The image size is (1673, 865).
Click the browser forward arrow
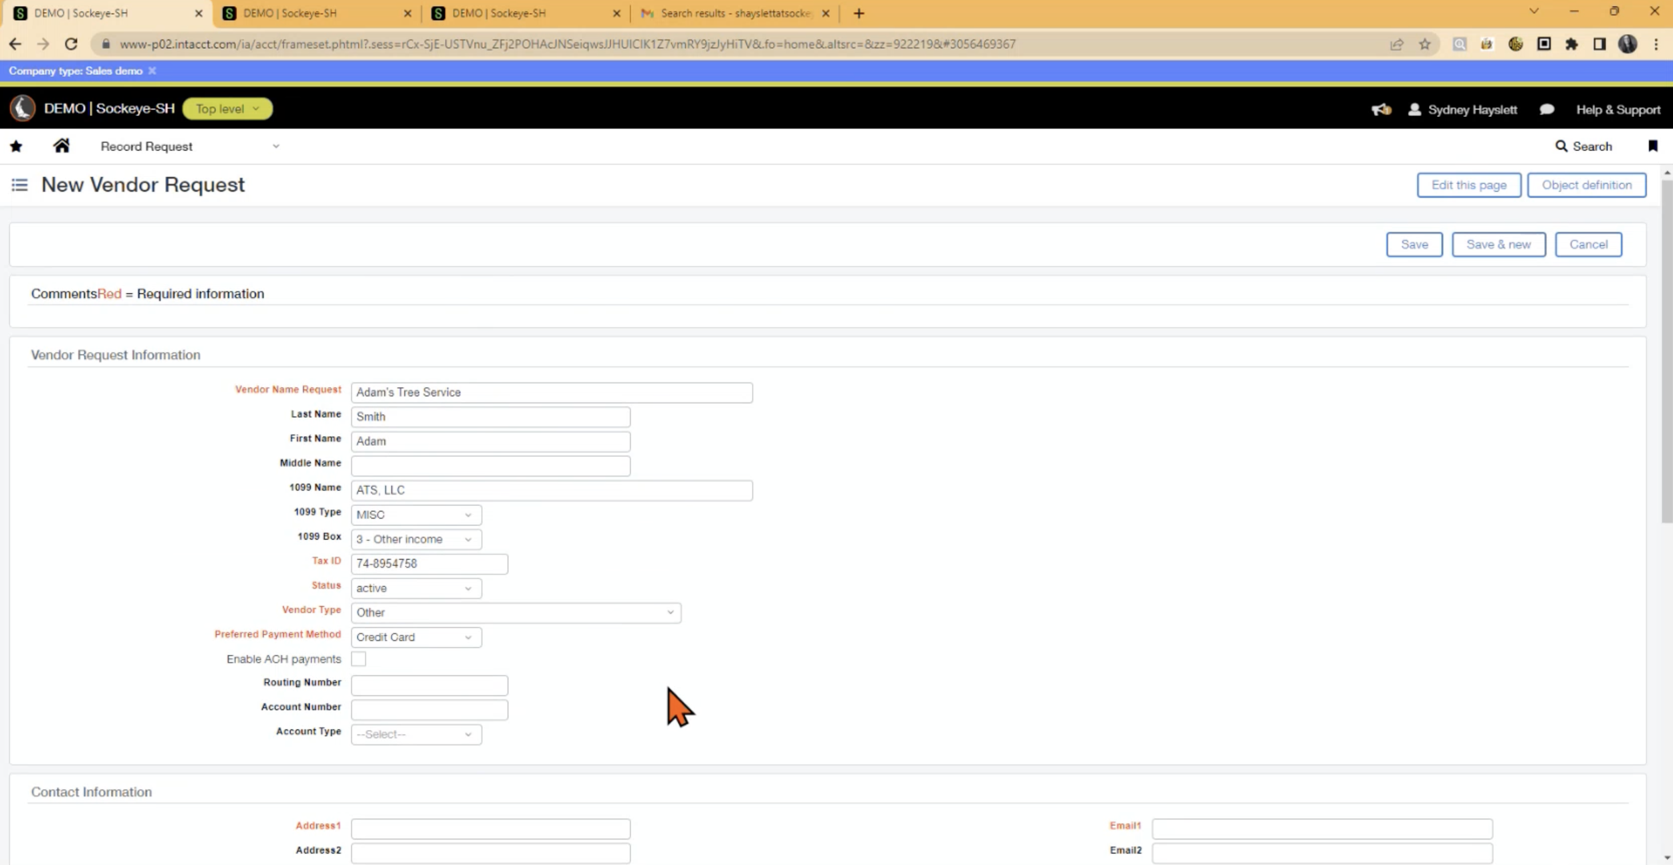click(43, 44)
